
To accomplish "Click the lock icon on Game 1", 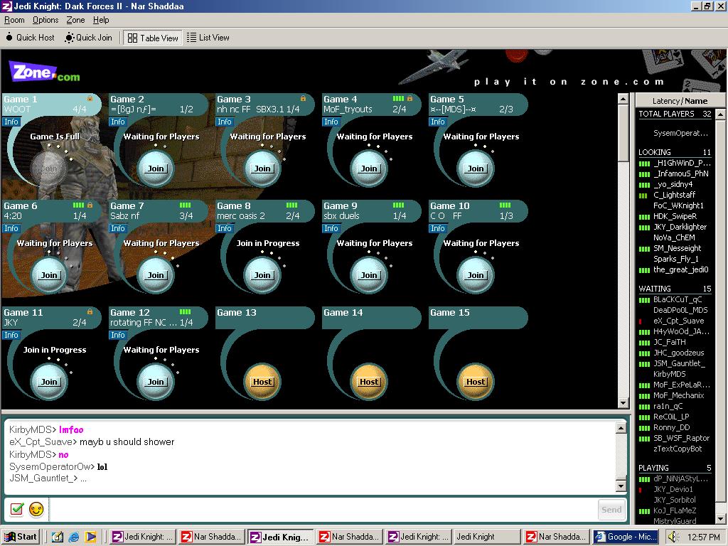I will 90,98.
